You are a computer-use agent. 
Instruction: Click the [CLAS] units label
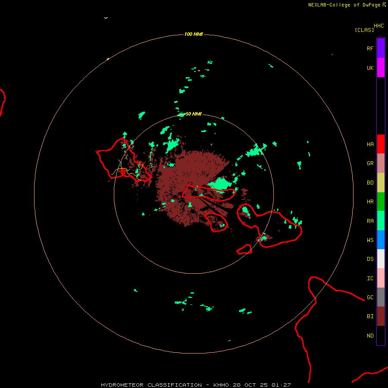pyautogui.click(x=364, y=30)
